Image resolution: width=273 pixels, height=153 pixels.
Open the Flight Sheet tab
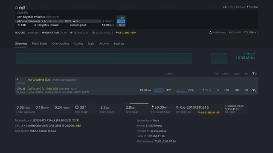tap(40, 43)
